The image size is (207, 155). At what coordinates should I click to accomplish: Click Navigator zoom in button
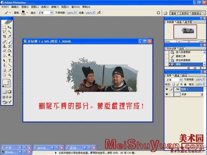point(201,42)
